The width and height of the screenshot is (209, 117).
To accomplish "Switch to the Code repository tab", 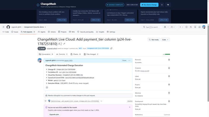I will pos(6,32).
